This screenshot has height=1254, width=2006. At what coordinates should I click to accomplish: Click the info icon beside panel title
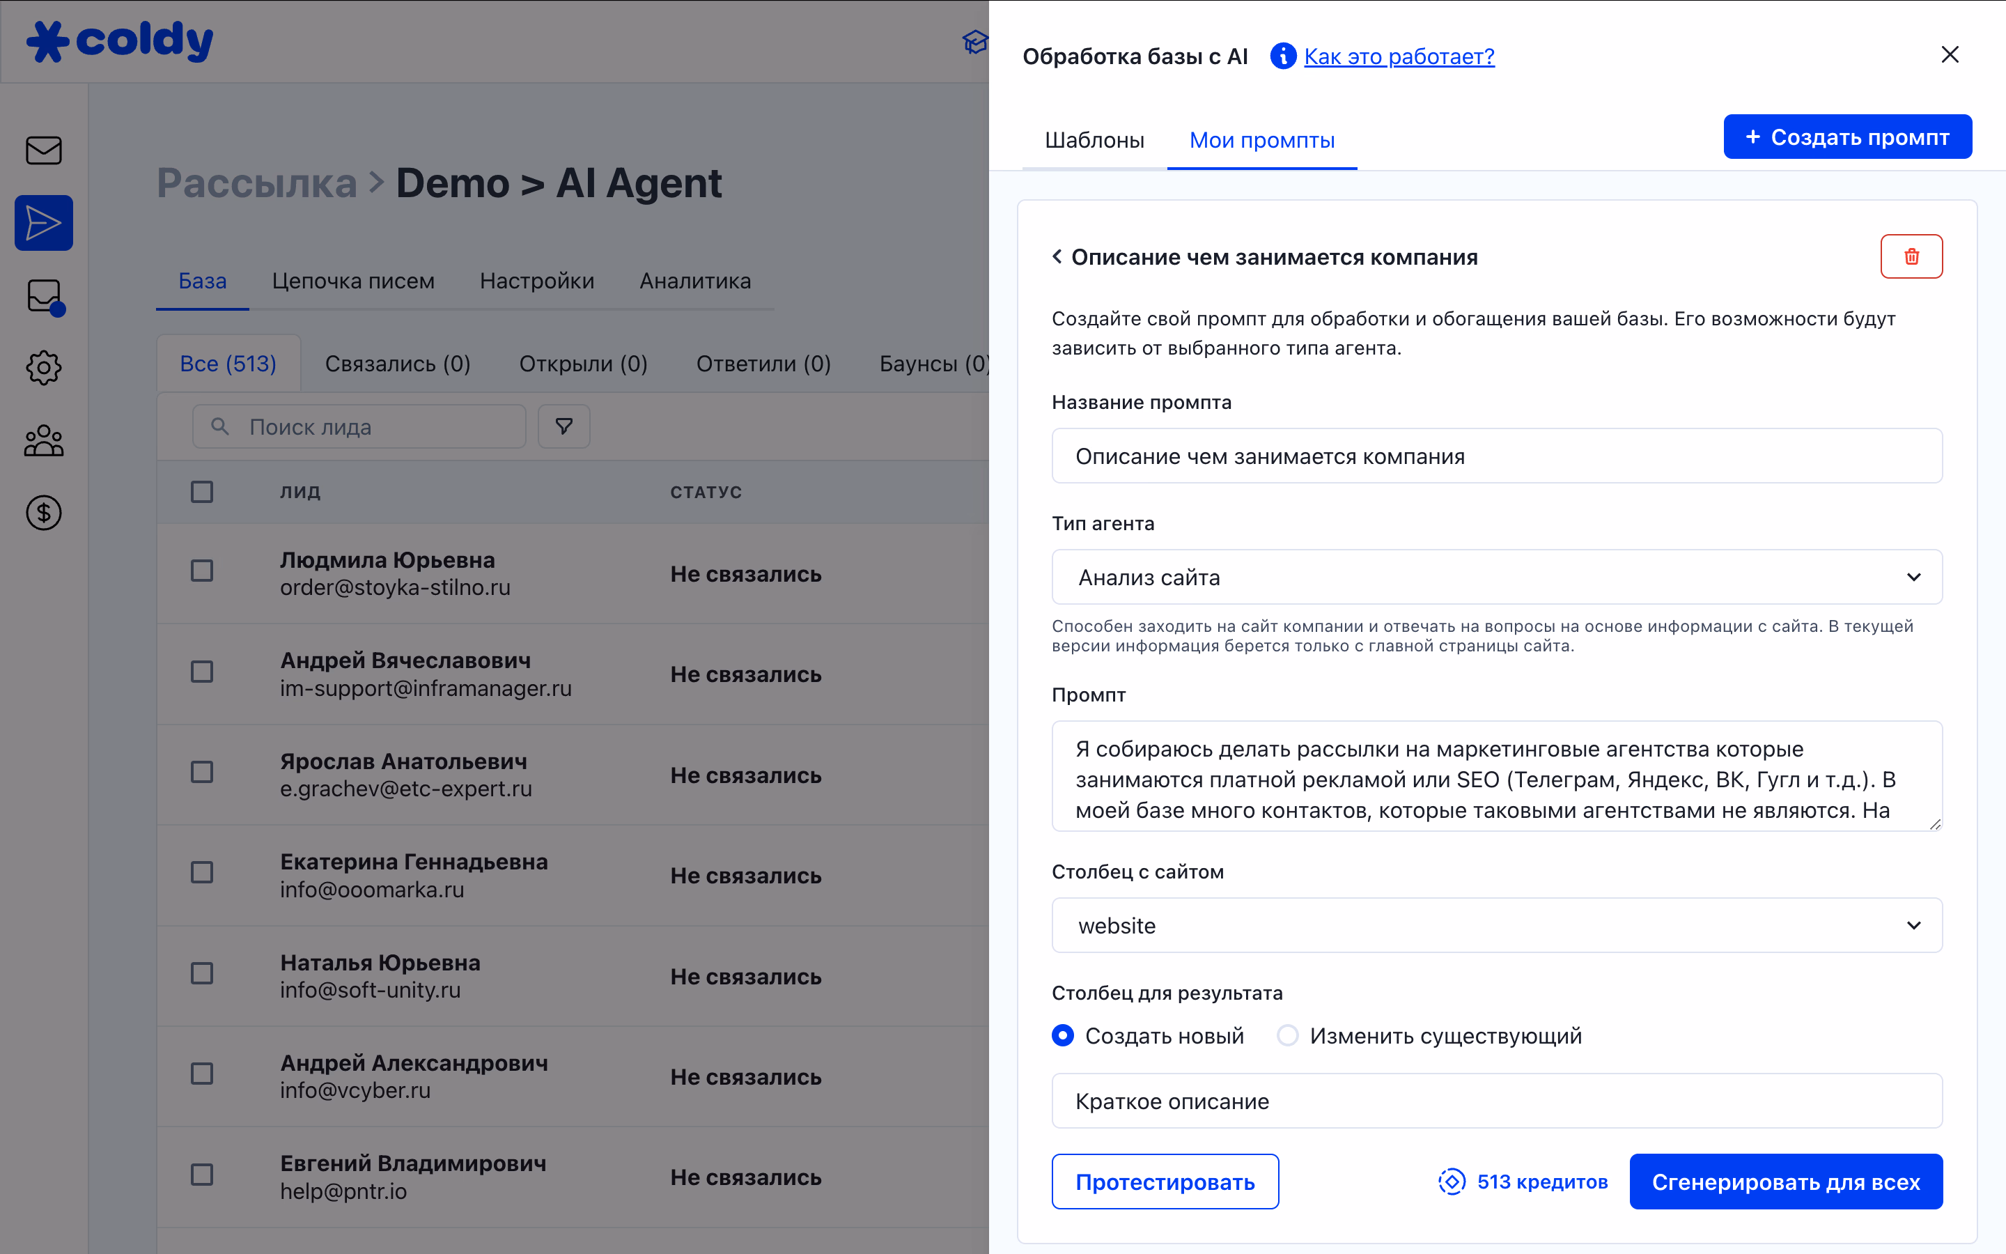coord(1282,56)
